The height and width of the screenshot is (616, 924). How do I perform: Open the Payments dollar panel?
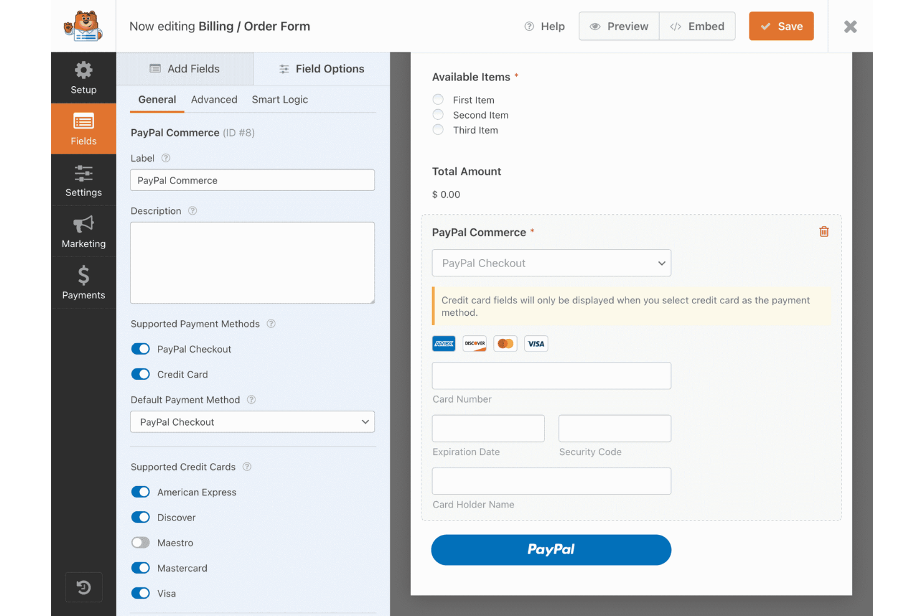point(84,283)
